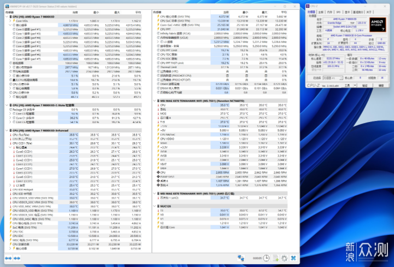The height and width of the screenshot is (267, 394).
Task: Collapse the NUC126 sensor group
Action: (154, 206)
